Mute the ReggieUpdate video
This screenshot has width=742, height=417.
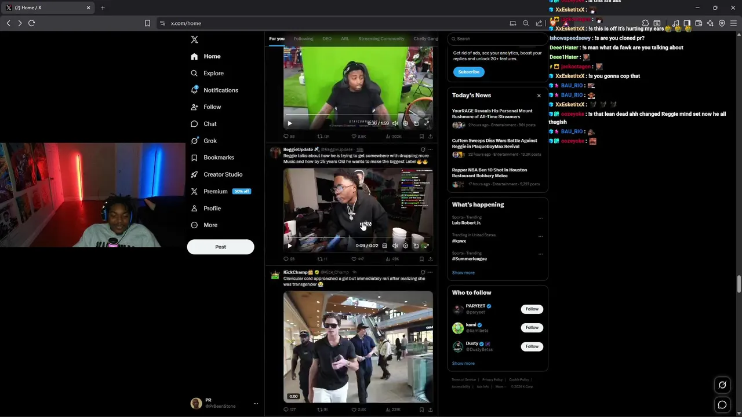(x=395, y=246)
